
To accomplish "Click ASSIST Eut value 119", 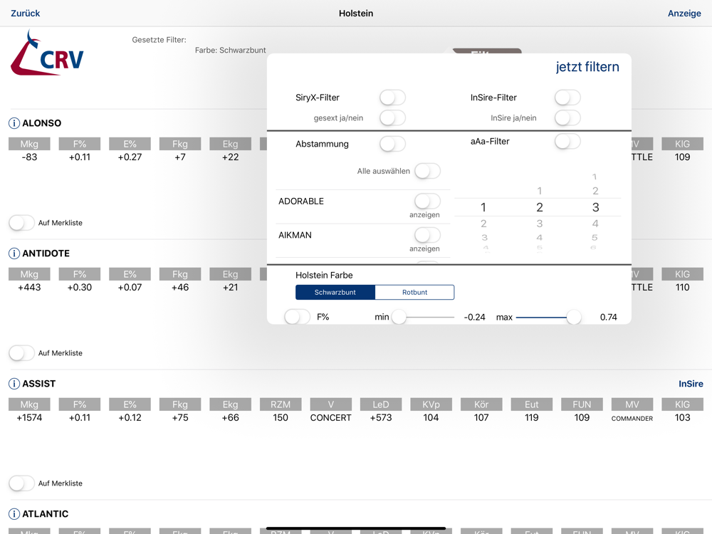I will pyautogui.click(x=532, y=418).
